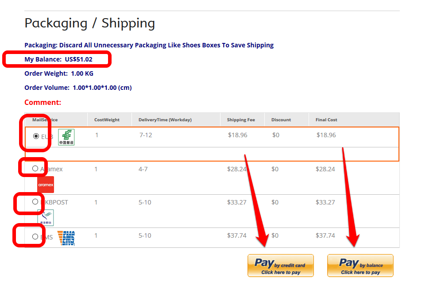Select the EUB mail service radio button
This screenshot has width=433, height=293.
tap(36, 136)
